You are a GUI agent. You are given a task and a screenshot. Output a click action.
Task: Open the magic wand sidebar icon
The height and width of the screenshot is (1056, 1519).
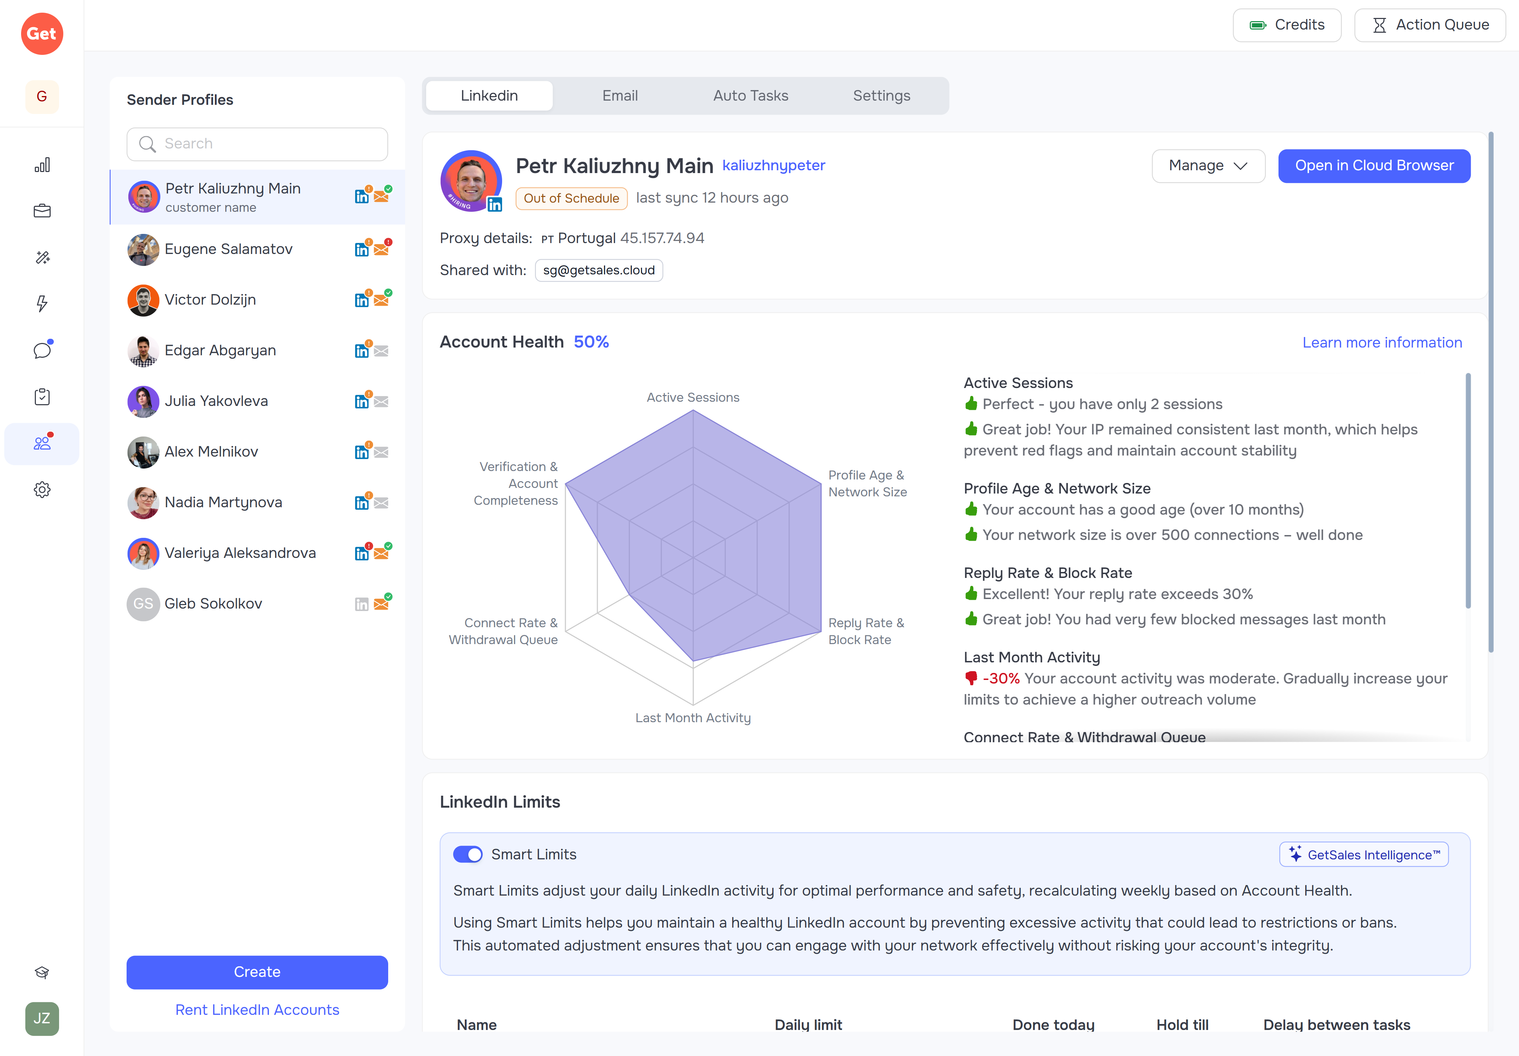tap(41, 257)
